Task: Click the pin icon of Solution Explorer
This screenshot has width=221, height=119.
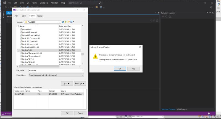Action: [210, 13]
